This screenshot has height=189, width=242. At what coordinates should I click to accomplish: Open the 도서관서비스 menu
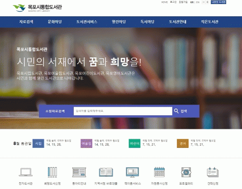coord(87,22)
